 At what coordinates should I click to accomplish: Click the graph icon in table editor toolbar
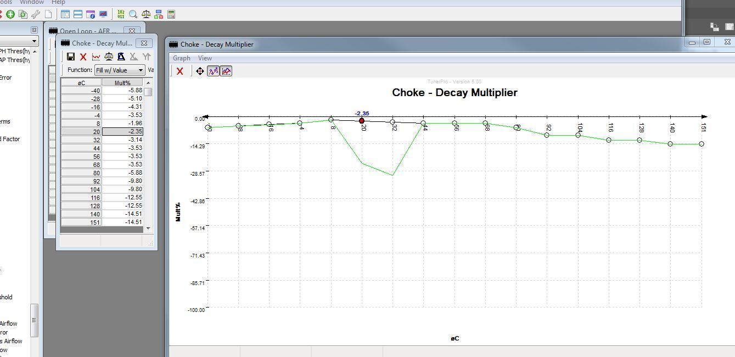tap(96, 57)
